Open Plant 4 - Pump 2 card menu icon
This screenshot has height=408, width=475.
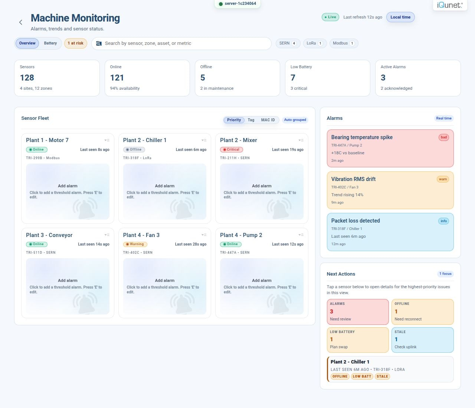[301, 235]
